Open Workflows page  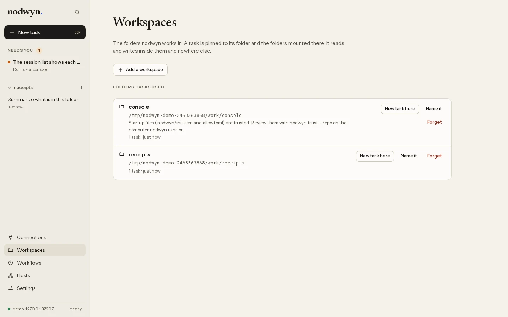(45, 263)
